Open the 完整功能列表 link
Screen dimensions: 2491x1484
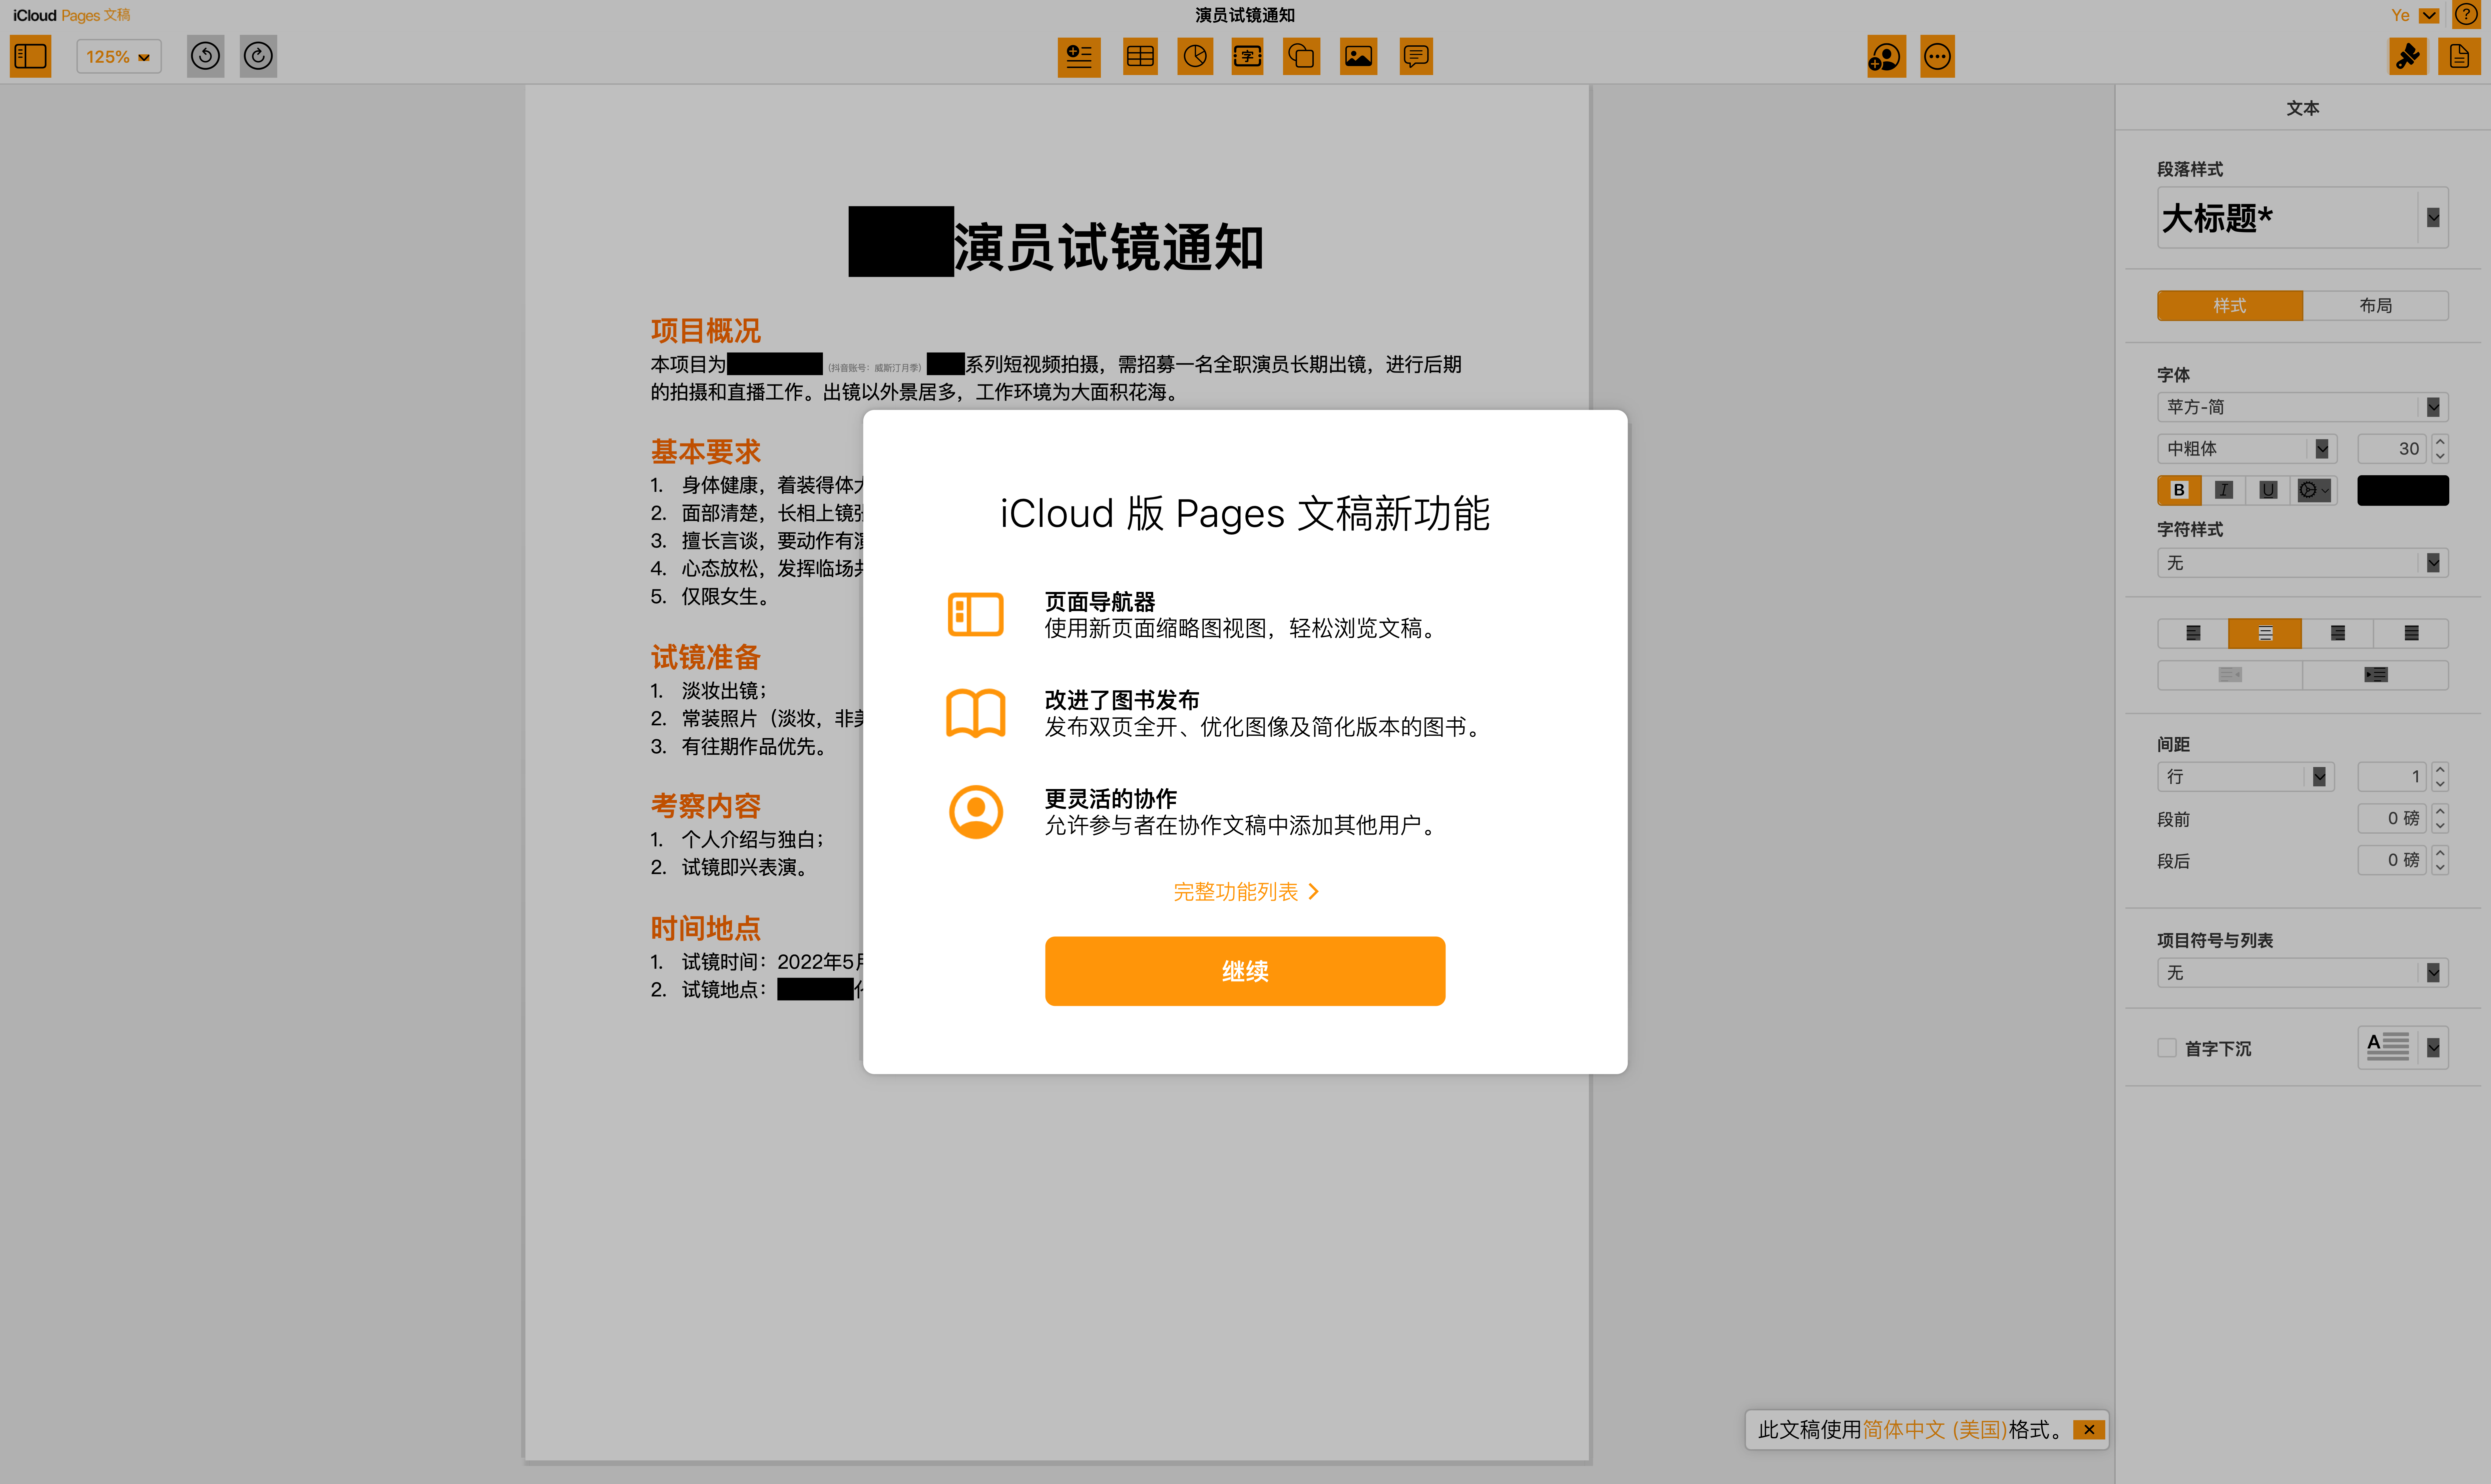(x=1245, y=891)
